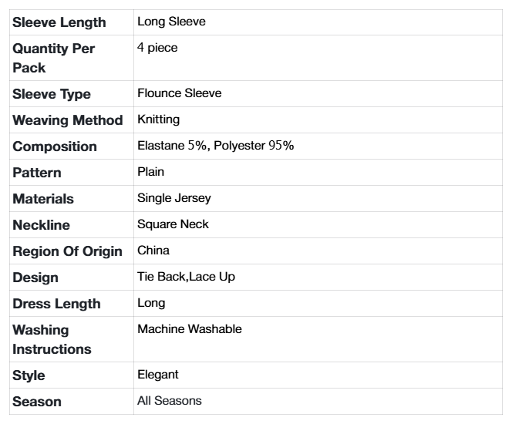This screenshot has width=512, height=424.
Task: Click the Composition label
Action: coord(55,146)
